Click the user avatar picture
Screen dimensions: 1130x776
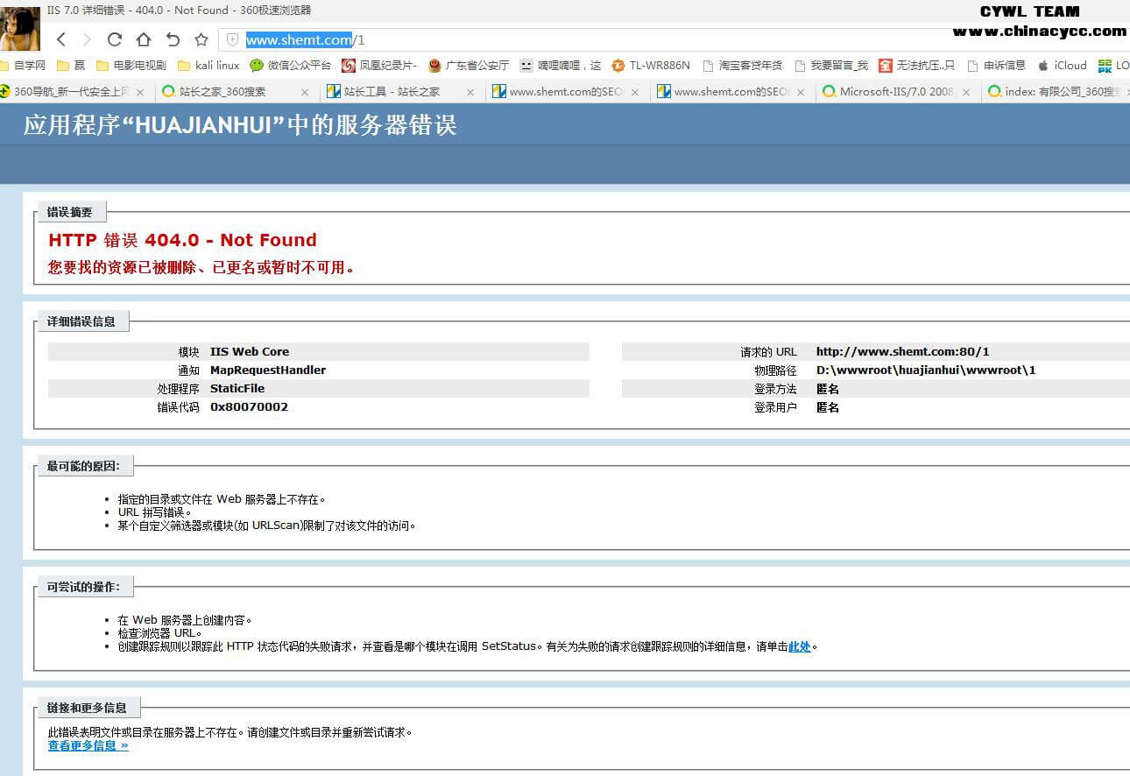click(x=20, y=28)
